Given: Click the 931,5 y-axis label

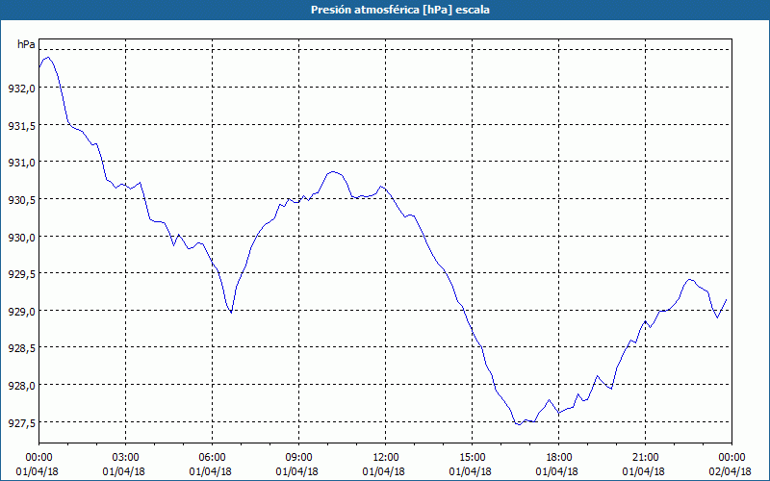Looking at the screenshot, I should 21,126.
